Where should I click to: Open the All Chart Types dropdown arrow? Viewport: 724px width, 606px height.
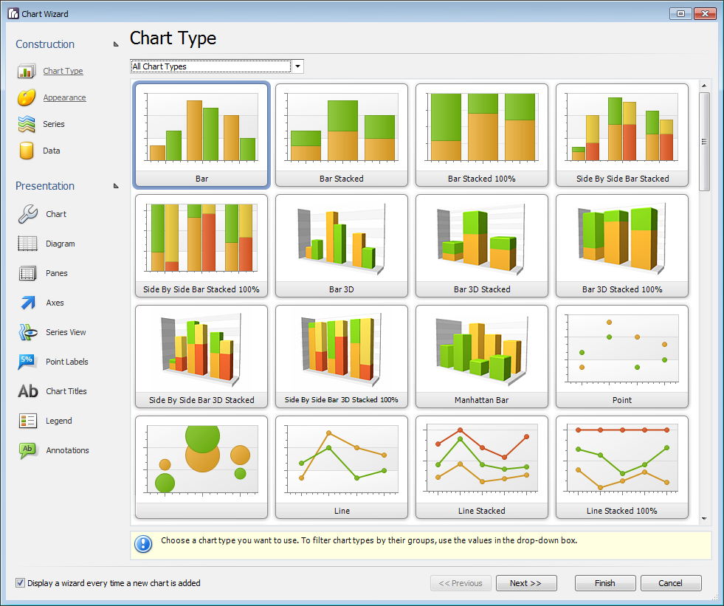[298, 66]
